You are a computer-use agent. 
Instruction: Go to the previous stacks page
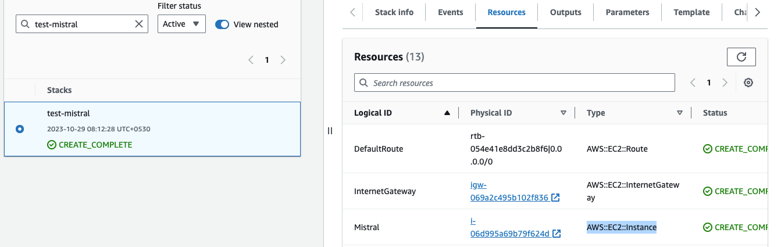251,60
